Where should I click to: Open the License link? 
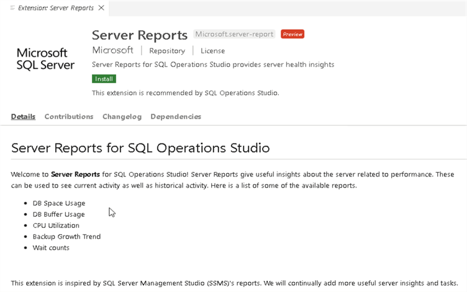[212, 51]
